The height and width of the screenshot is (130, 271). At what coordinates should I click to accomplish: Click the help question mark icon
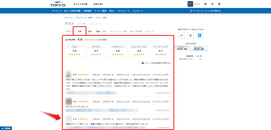219,4
